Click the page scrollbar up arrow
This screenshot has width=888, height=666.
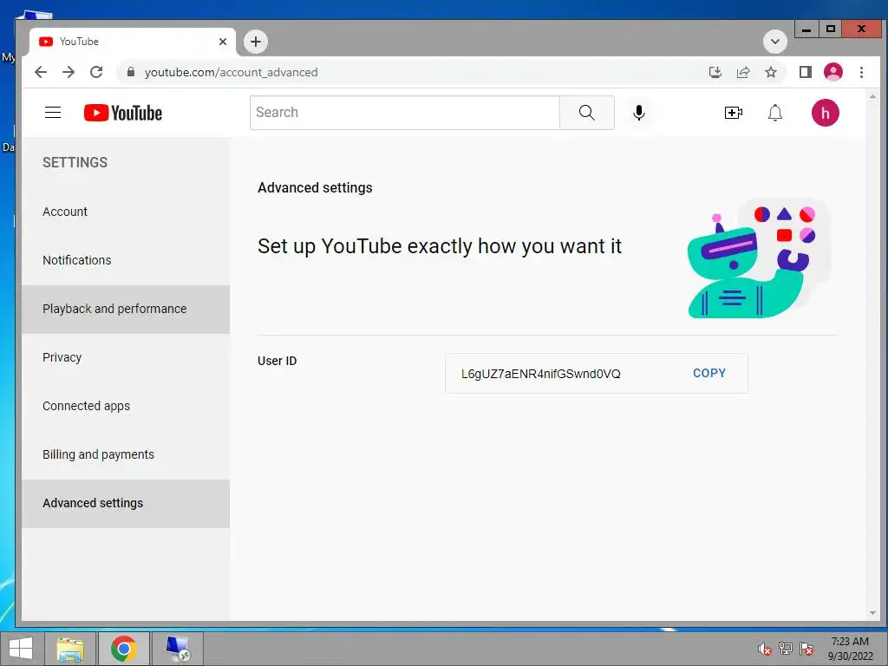point(872,97)
